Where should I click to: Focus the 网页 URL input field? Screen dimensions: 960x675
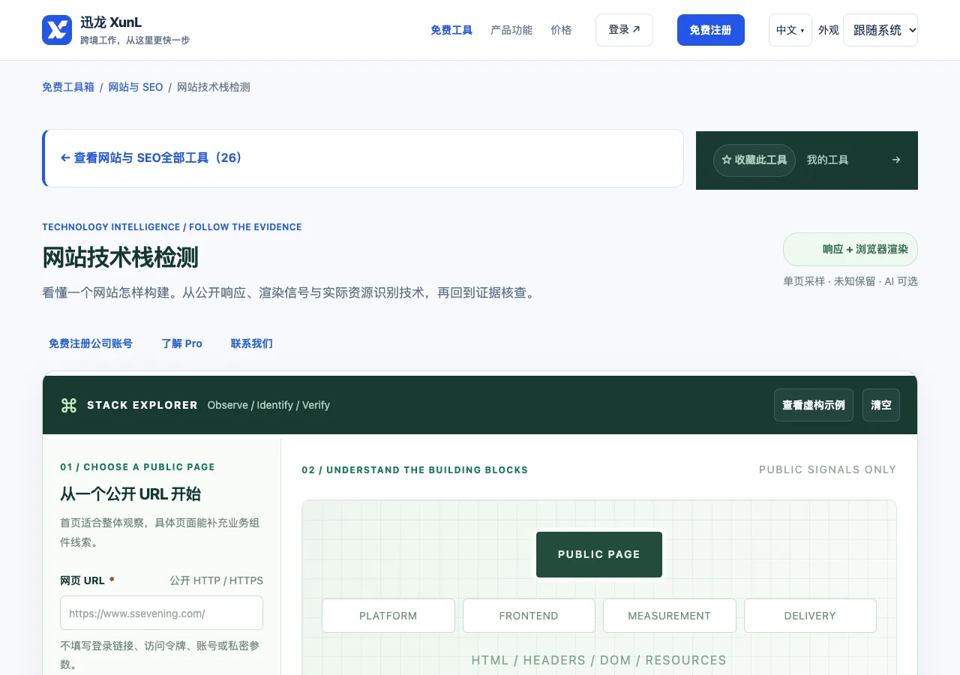[x=162, y=613]
